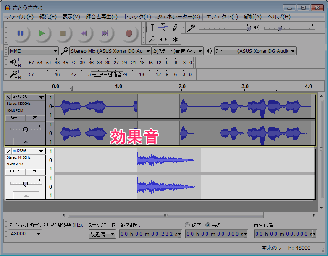Screen dimensions: 328x256
Task: Adjust the nc128895 track gain slider
Action: (25, 183)
